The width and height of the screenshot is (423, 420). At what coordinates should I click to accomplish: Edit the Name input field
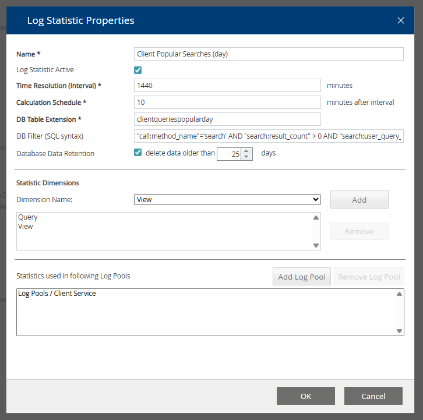(269, 54)
